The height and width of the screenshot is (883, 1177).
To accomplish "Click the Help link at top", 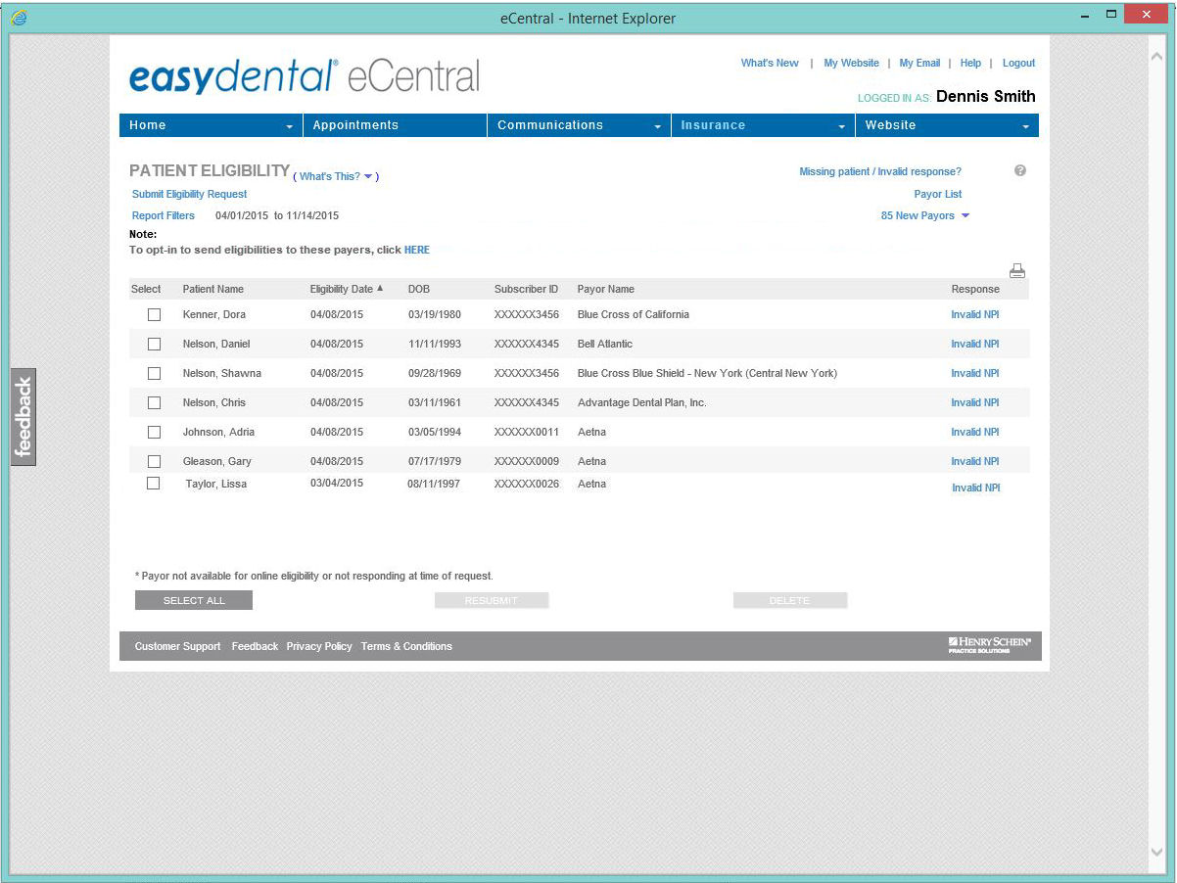I will pos(970,63).
